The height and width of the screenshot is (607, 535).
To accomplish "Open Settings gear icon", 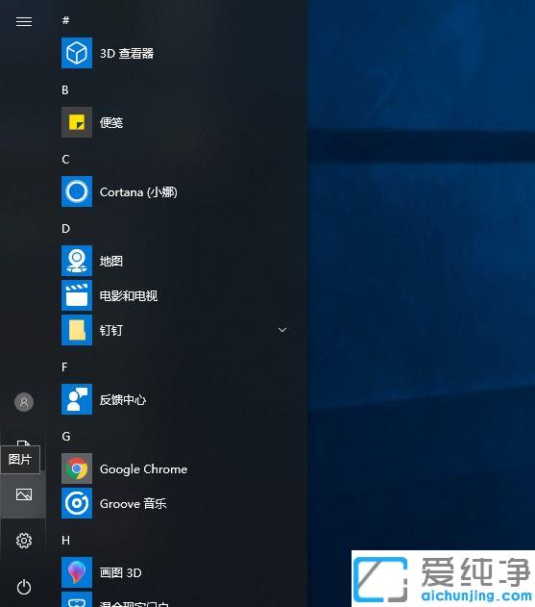I will point(24,541).
